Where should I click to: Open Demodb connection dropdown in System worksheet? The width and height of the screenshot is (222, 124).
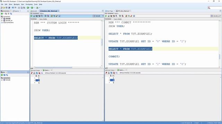tap(103, 16)
